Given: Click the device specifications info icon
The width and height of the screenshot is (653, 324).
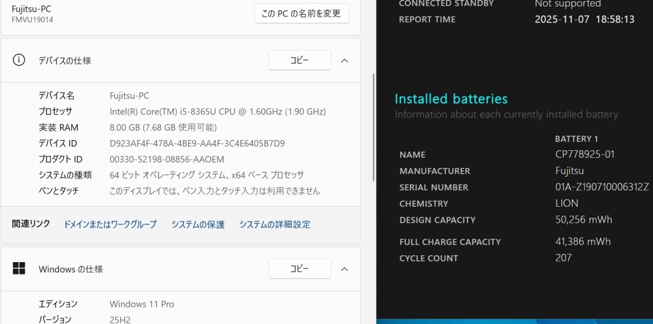Looking at the screenshot, I should (19, 60).
